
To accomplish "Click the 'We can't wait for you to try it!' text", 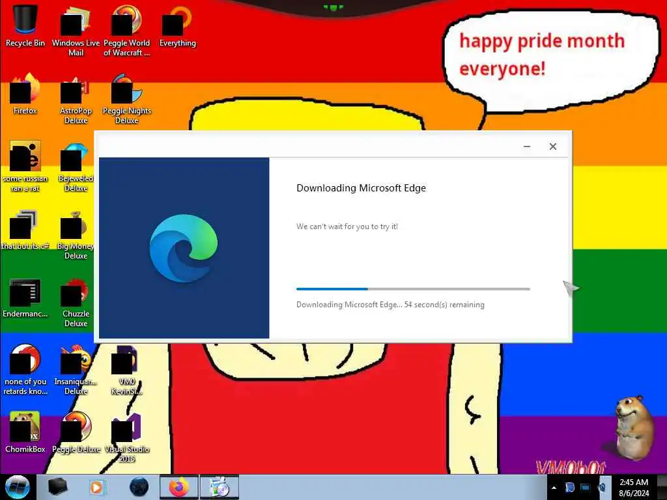I will tap(347, 227).
